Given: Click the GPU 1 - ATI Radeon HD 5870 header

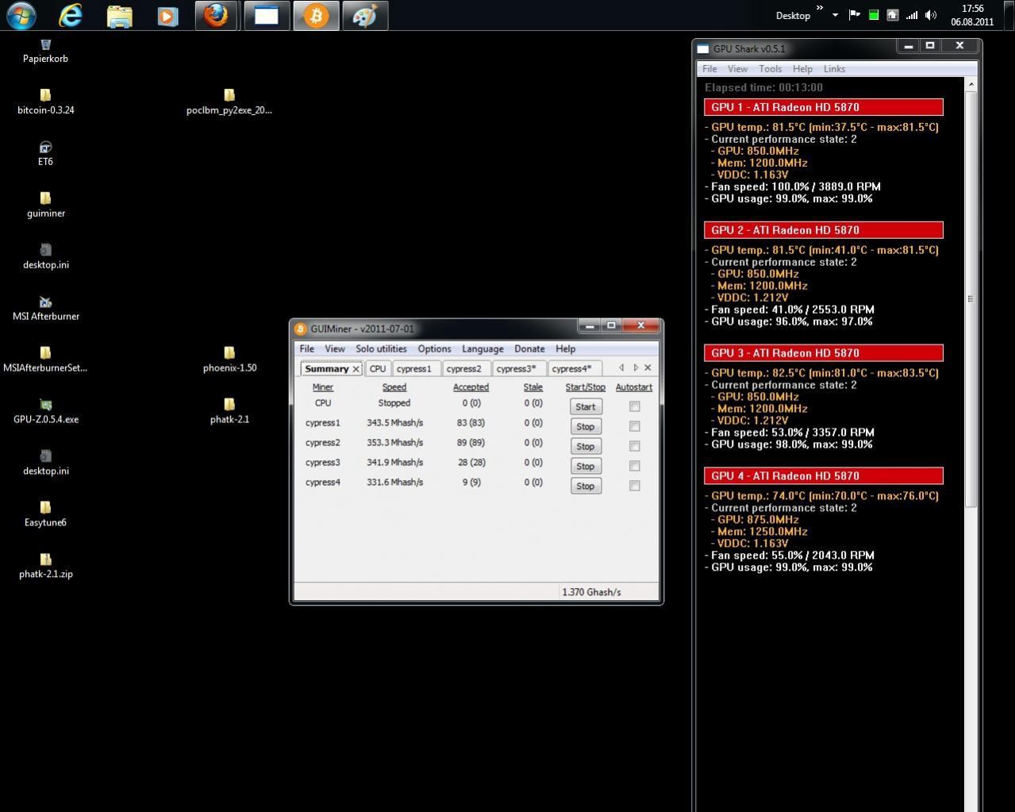Looking at the screenshot, I should 824,107.
